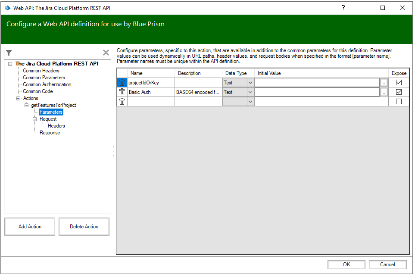The height and width of the screenshot is (274, 415).
Task: Click the filter funnel icon
Action: [9, 53]
